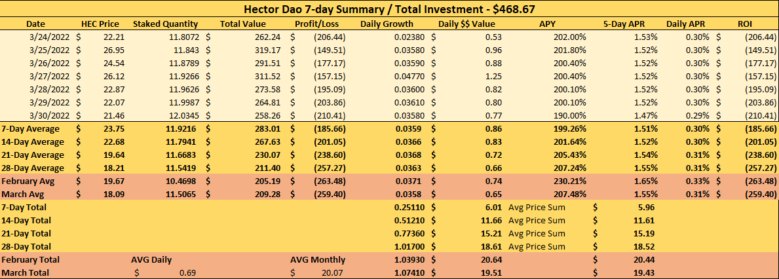Click Avg Price Sum value 18.52
Screen dimensions: 779x279
[643, 246]
